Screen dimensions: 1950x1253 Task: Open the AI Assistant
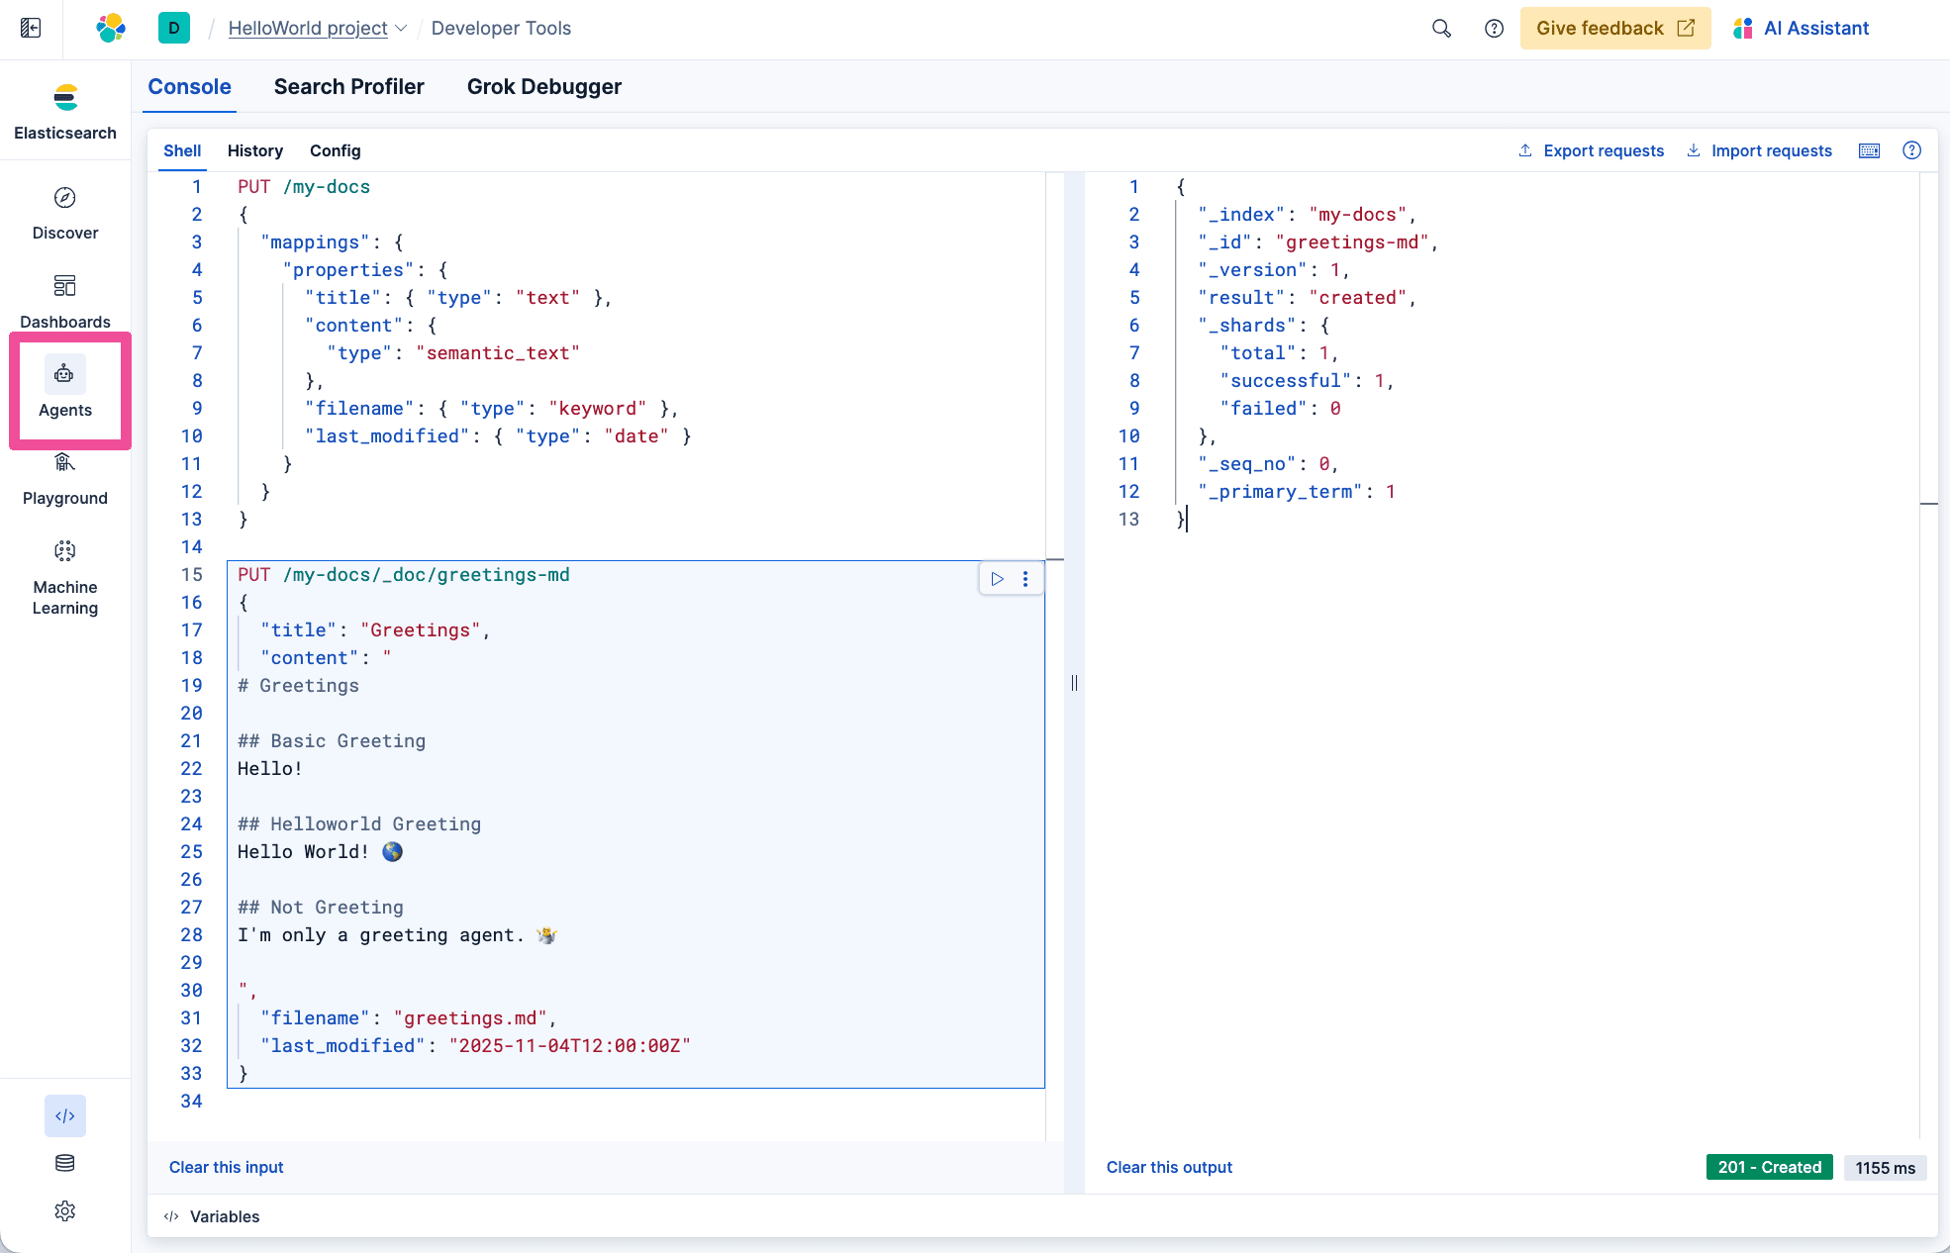coord(1814,28)
